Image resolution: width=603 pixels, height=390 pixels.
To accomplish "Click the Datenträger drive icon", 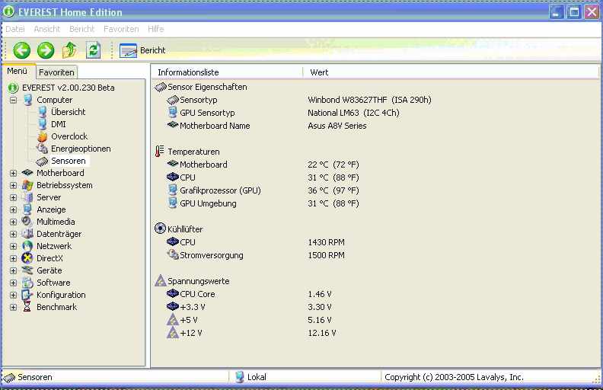I will [27, 234].
